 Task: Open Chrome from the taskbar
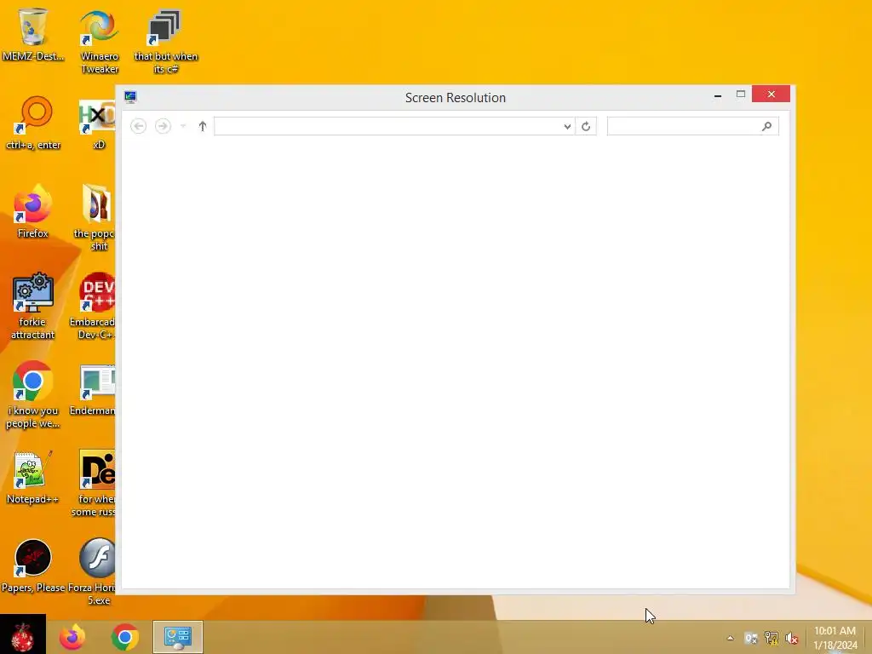(124, 637)
